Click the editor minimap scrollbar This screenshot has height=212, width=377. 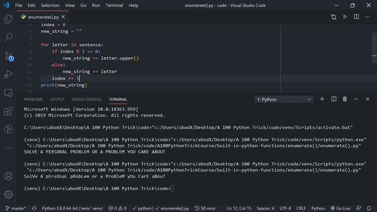coord(375,48)
